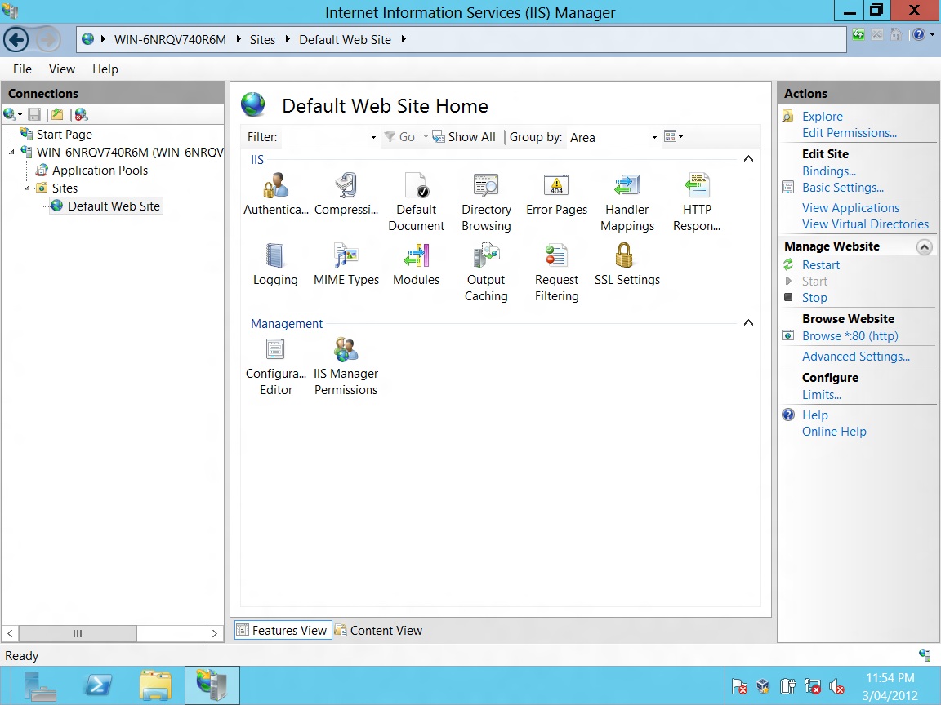941x705 pixels.
Task: Open Server Manager from the taskbar
Action: coord(41,685)
